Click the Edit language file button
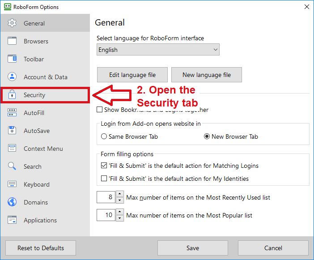Image resolution: width=314 pixels, height=260 pixels. (x=132, y=75)
